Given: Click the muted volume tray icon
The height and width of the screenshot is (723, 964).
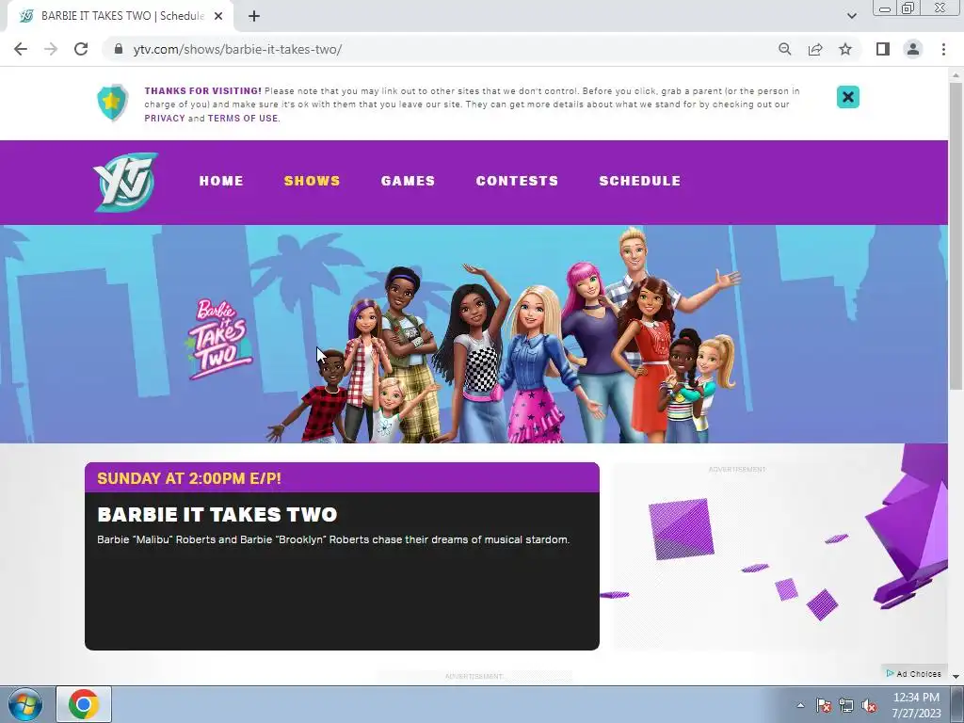Looking at the screenshot, I should tap(869, 705).
